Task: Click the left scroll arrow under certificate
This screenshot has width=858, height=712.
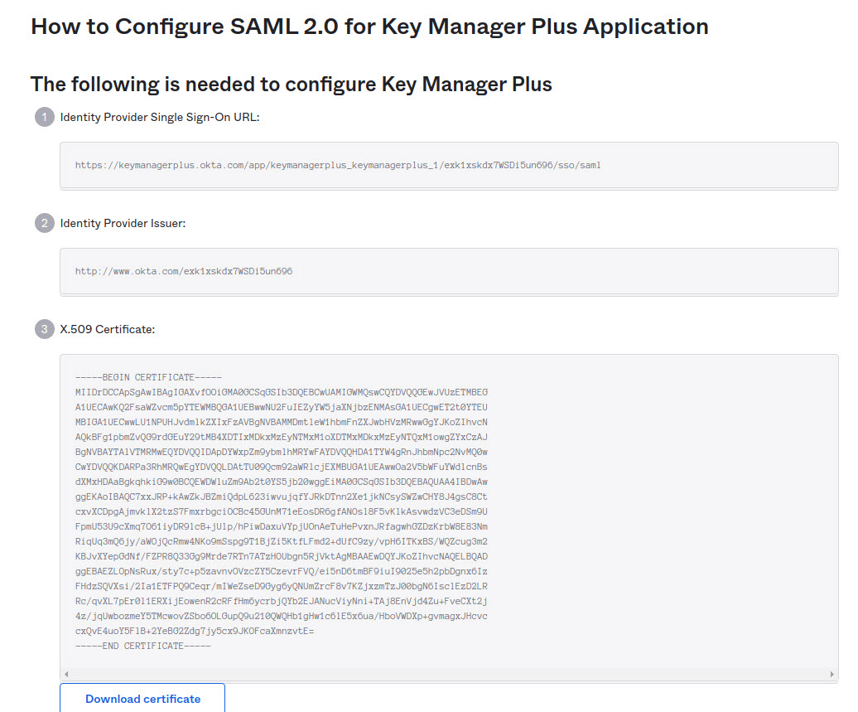Action: point(66,675)
